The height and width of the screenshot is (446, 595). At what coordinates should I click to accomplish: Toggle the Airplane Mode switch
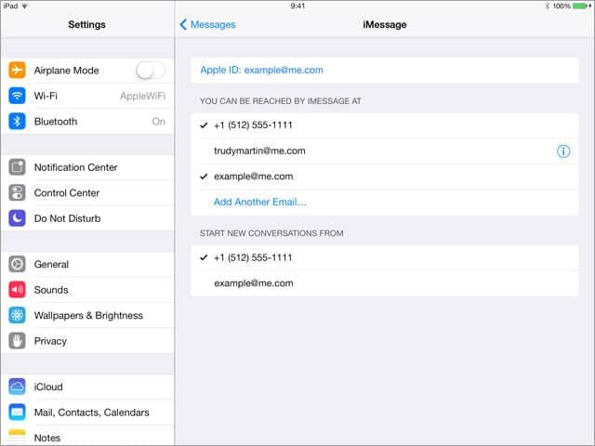pyautogui.click(x=151, y=71)
